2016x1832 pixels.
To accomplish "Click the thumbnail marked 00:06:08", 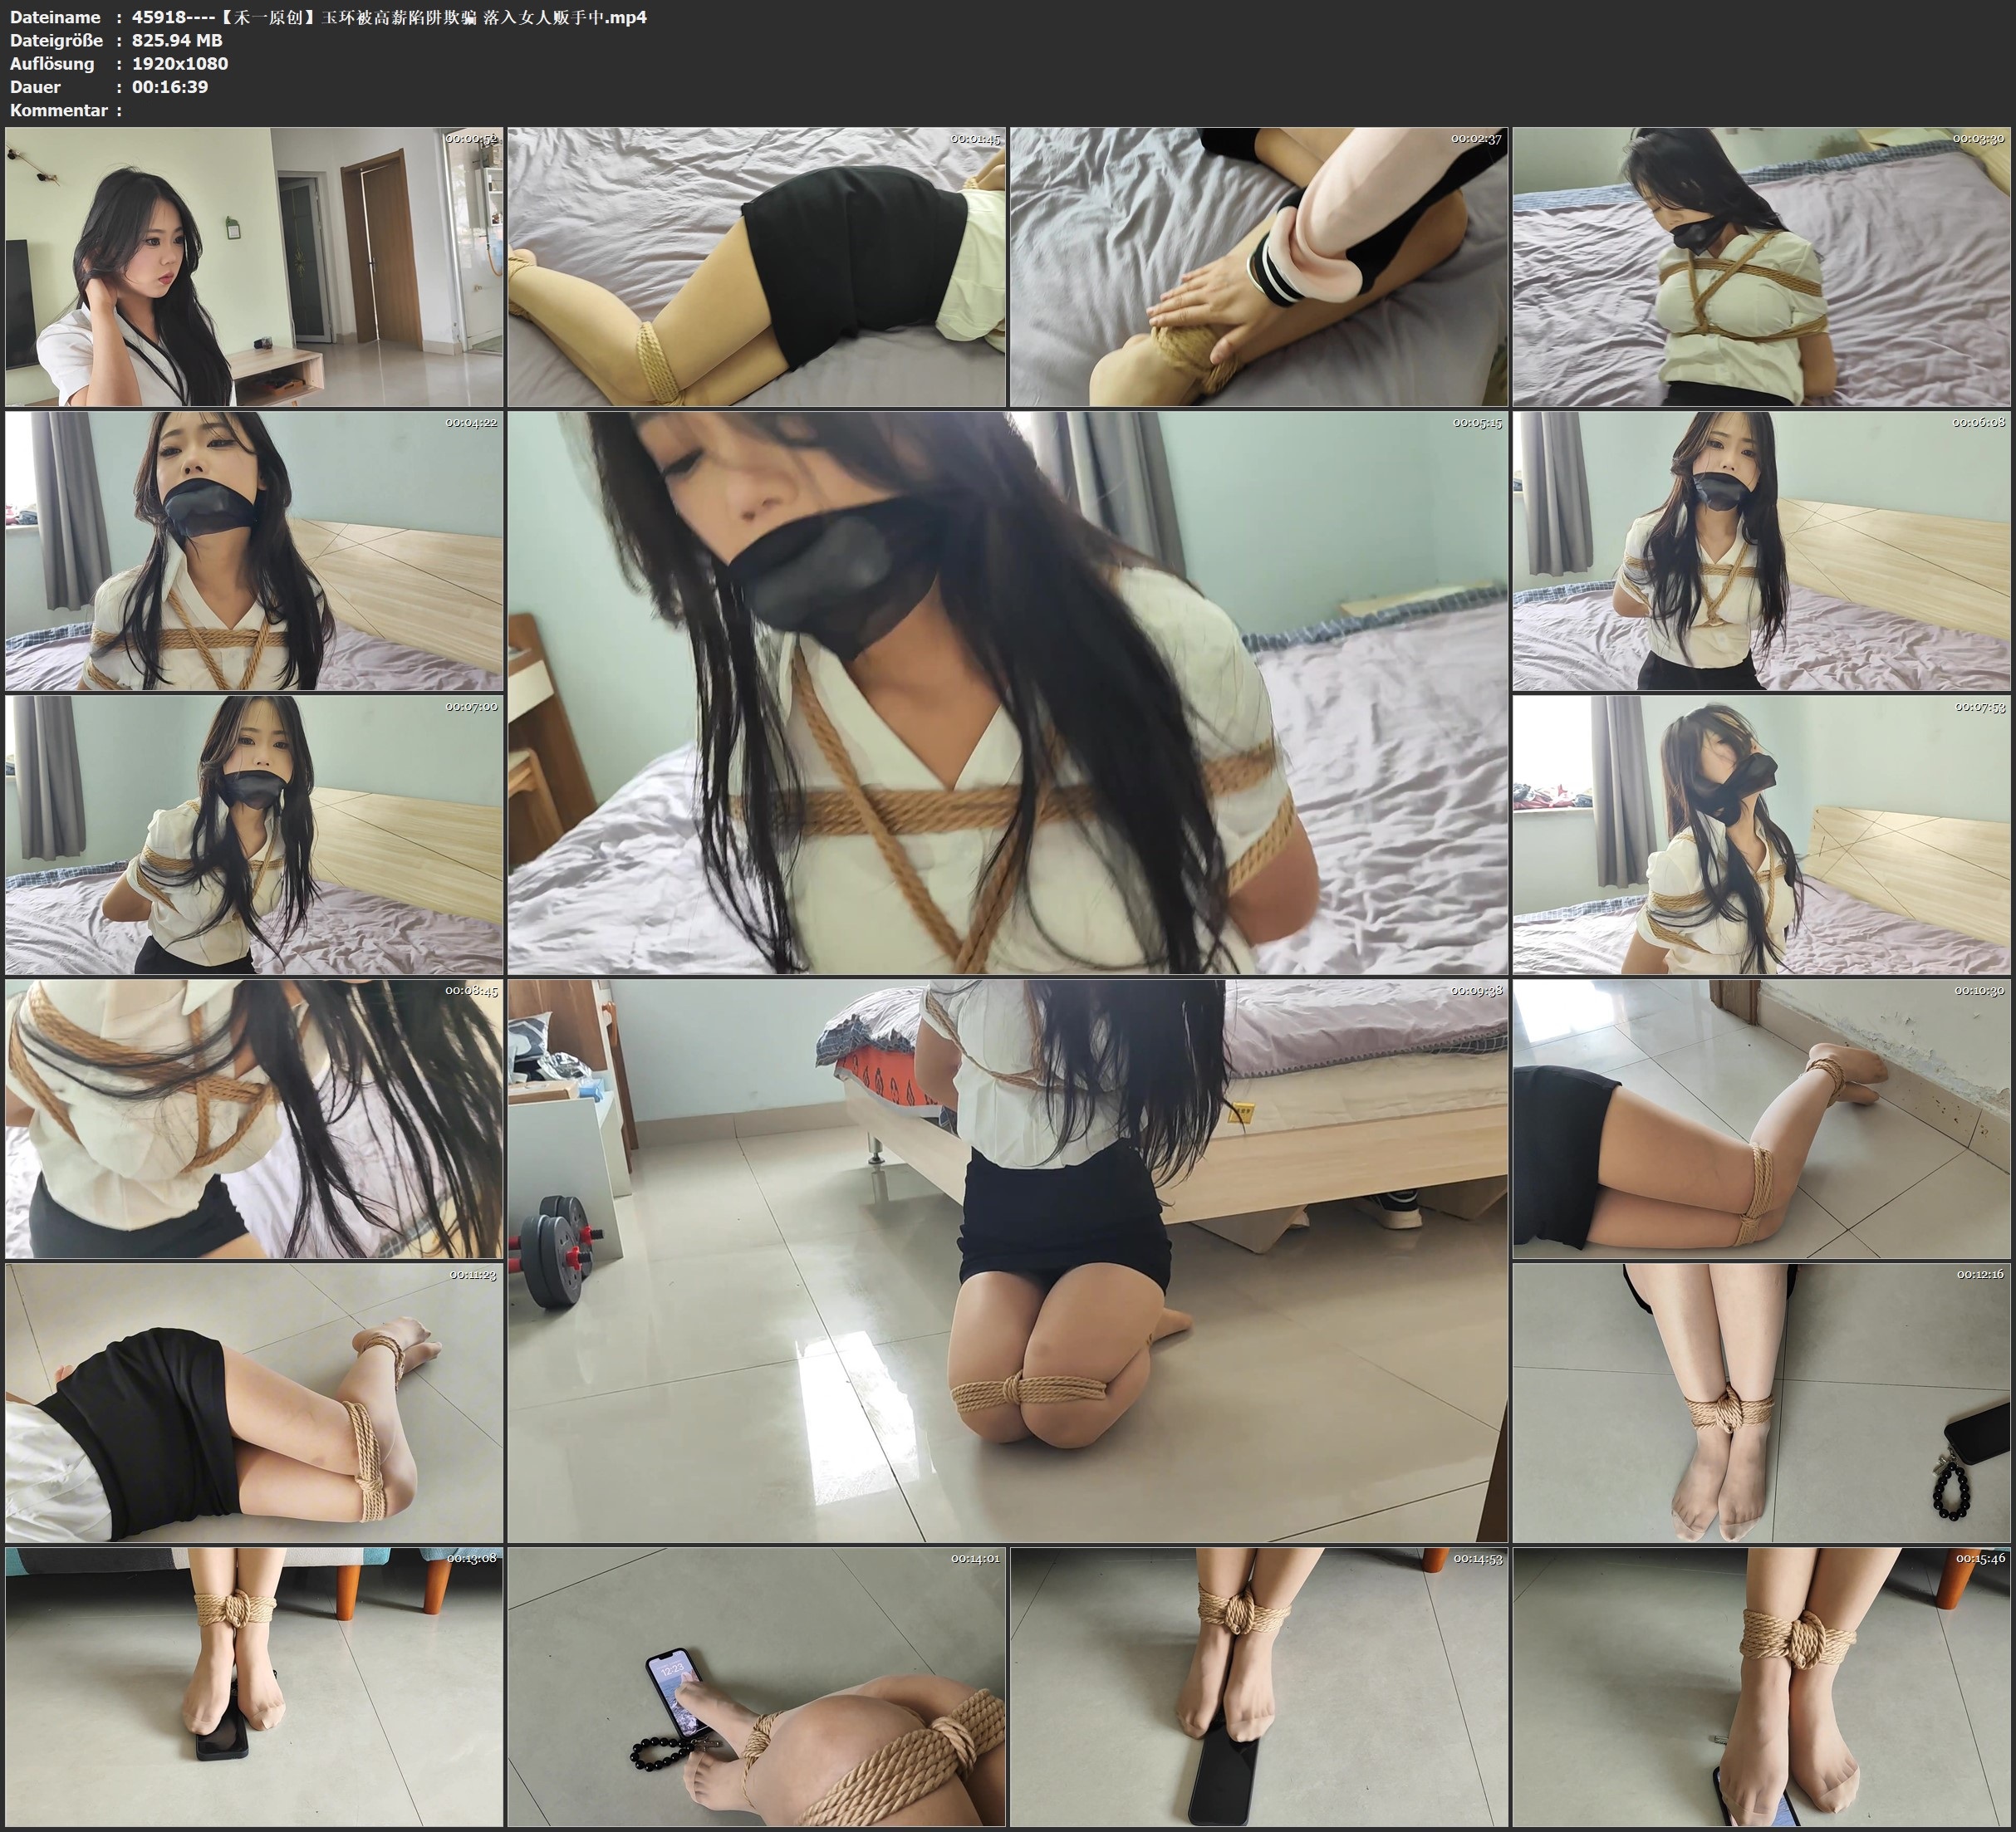I will (1761, 551).
